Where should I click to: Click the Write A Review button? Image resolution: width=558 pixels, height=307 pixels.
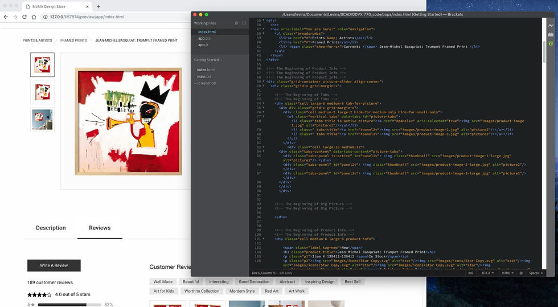(54, 265)
